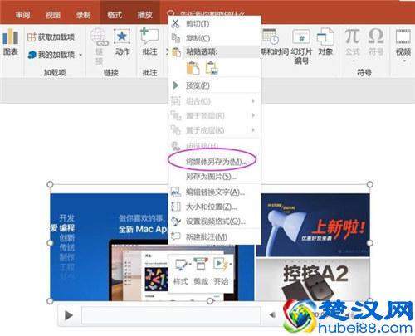Viewport: 415px width, 336px height.
Task: Insert 日期和时间 calendar icon
Action: tap(271, 37)
